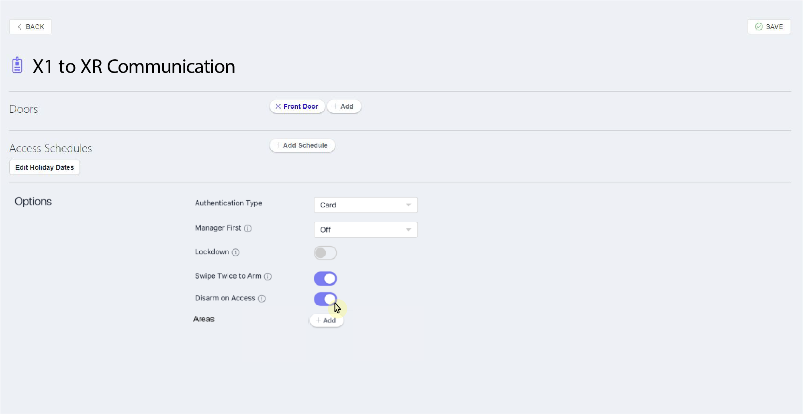Click the Areas label

coord(204,319)
